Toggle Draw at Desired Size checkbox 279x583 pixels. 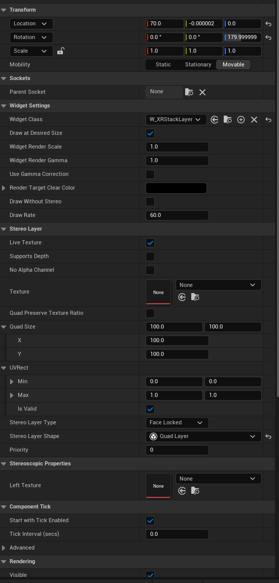[150, 133]
